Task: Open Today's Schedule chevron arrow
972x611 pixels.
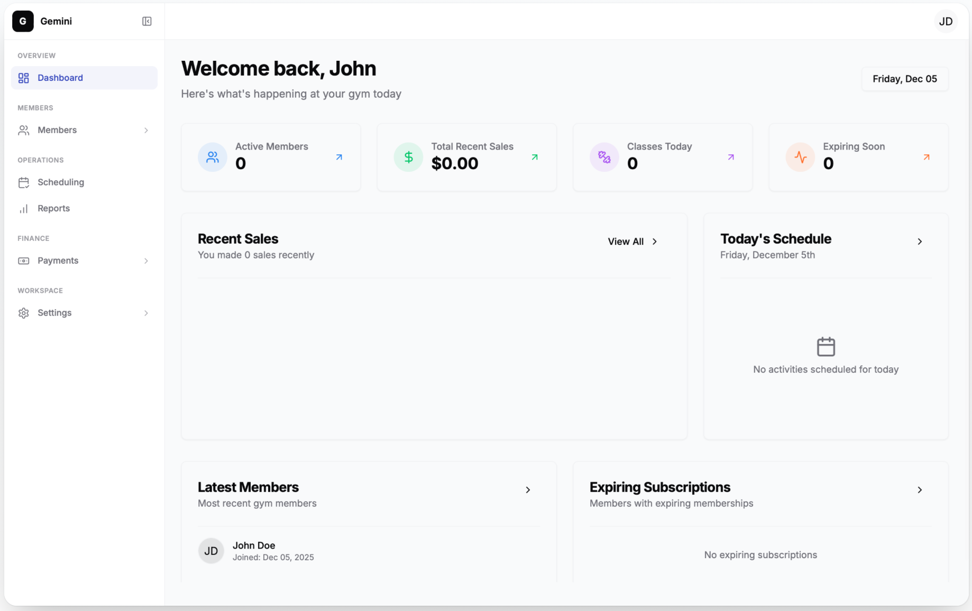Action: point(920,242)
